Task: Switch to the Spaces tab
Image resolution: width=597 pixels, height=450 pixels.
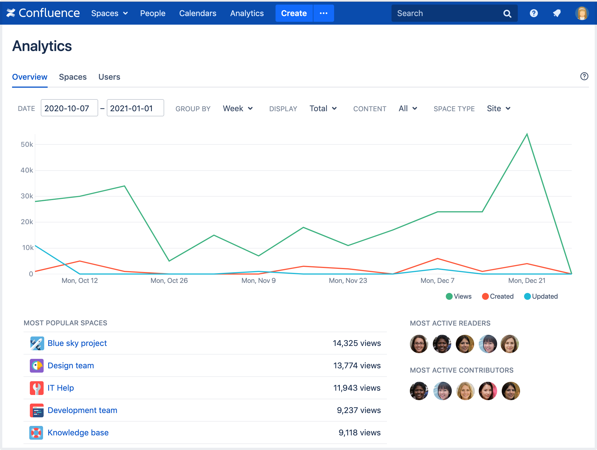Action: click(73, 77)
